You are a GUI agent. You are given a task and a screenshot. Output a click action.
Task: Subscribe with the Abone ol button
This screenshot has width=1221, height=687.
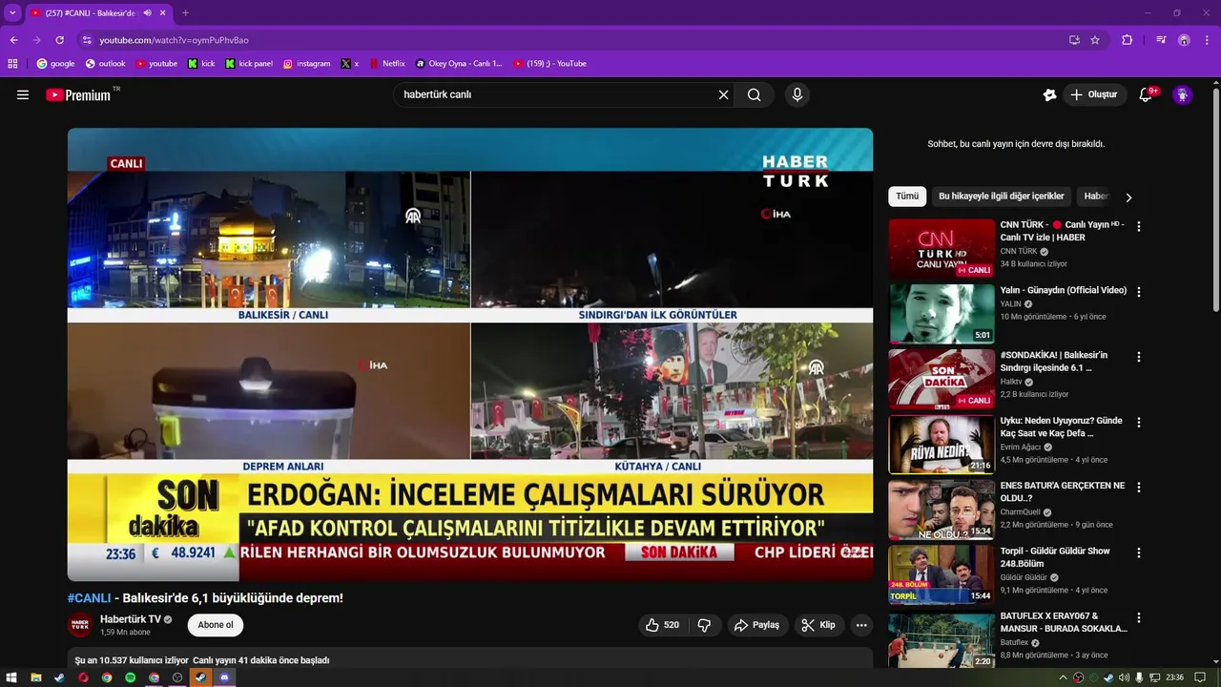tap(216, 625)
